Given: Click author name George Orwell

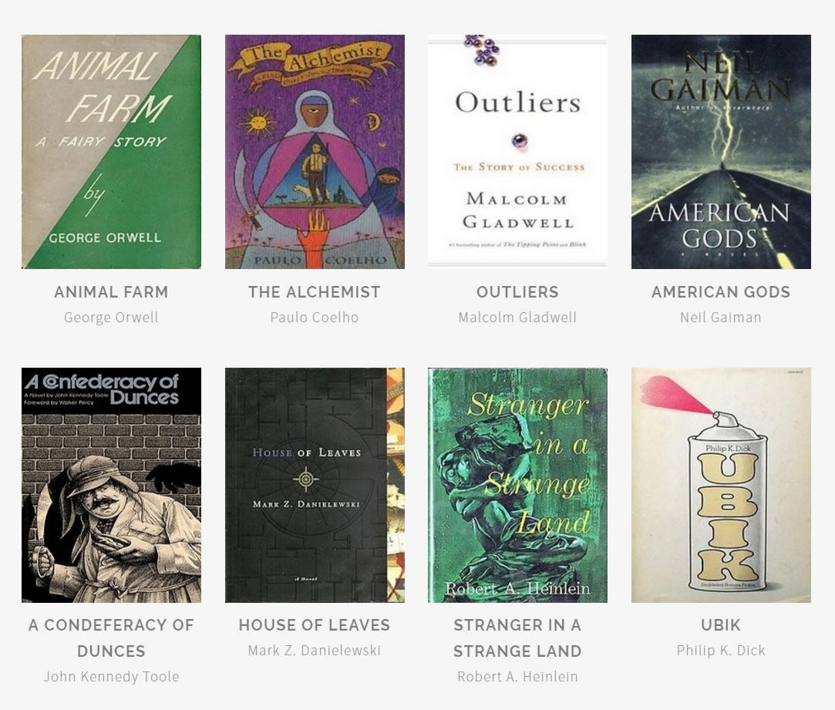Looking at the screenshot, I should coord(111,318).
